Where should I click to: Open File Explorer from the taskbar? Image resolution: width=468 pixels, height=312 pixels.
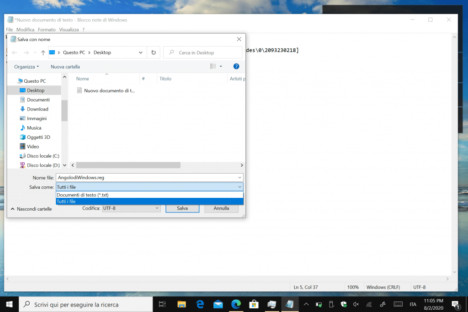click(x=181, y=304)
